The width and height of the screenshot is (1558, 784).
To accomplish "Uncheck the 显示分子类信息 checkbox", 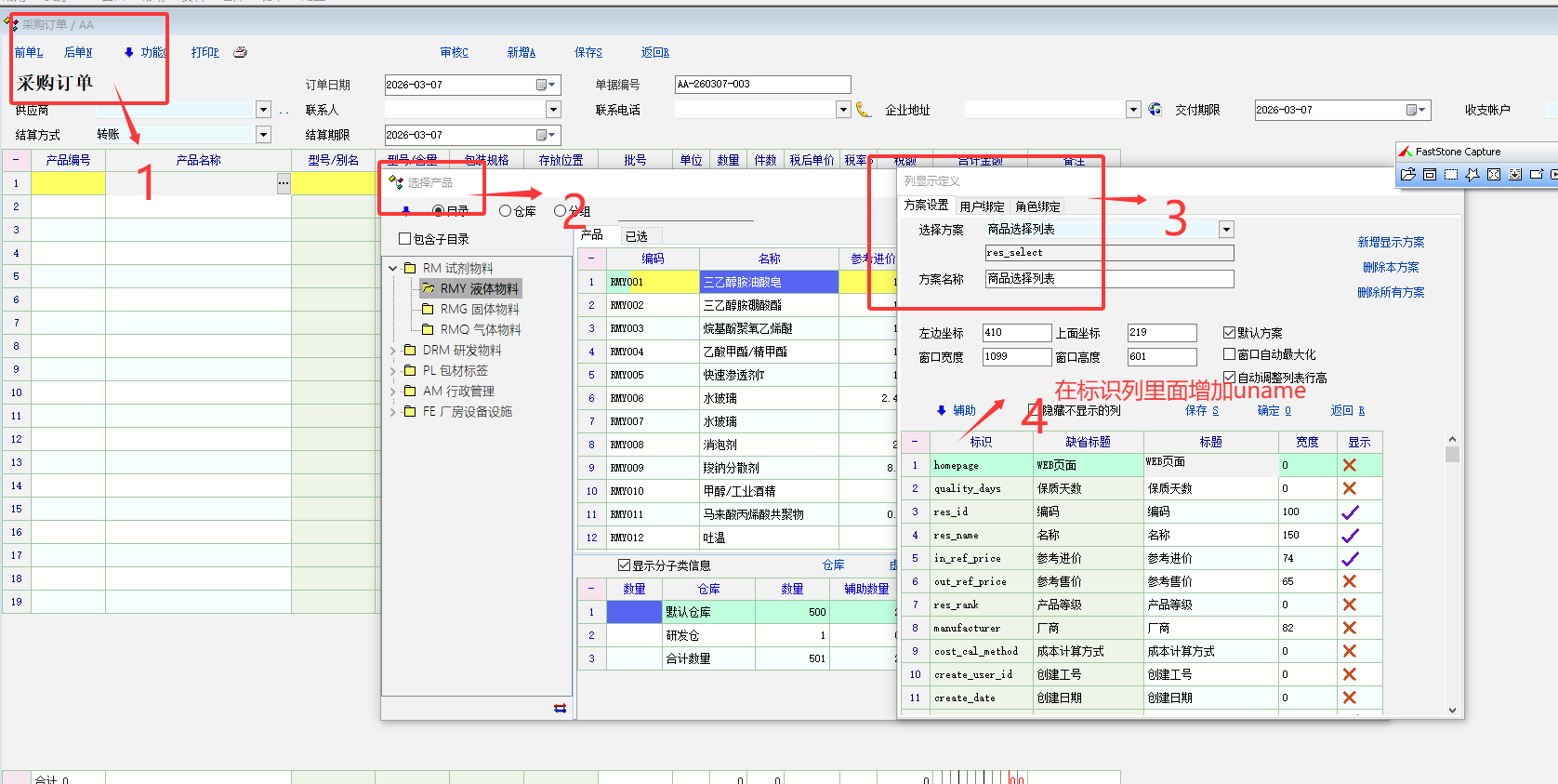I will (624, 565).
